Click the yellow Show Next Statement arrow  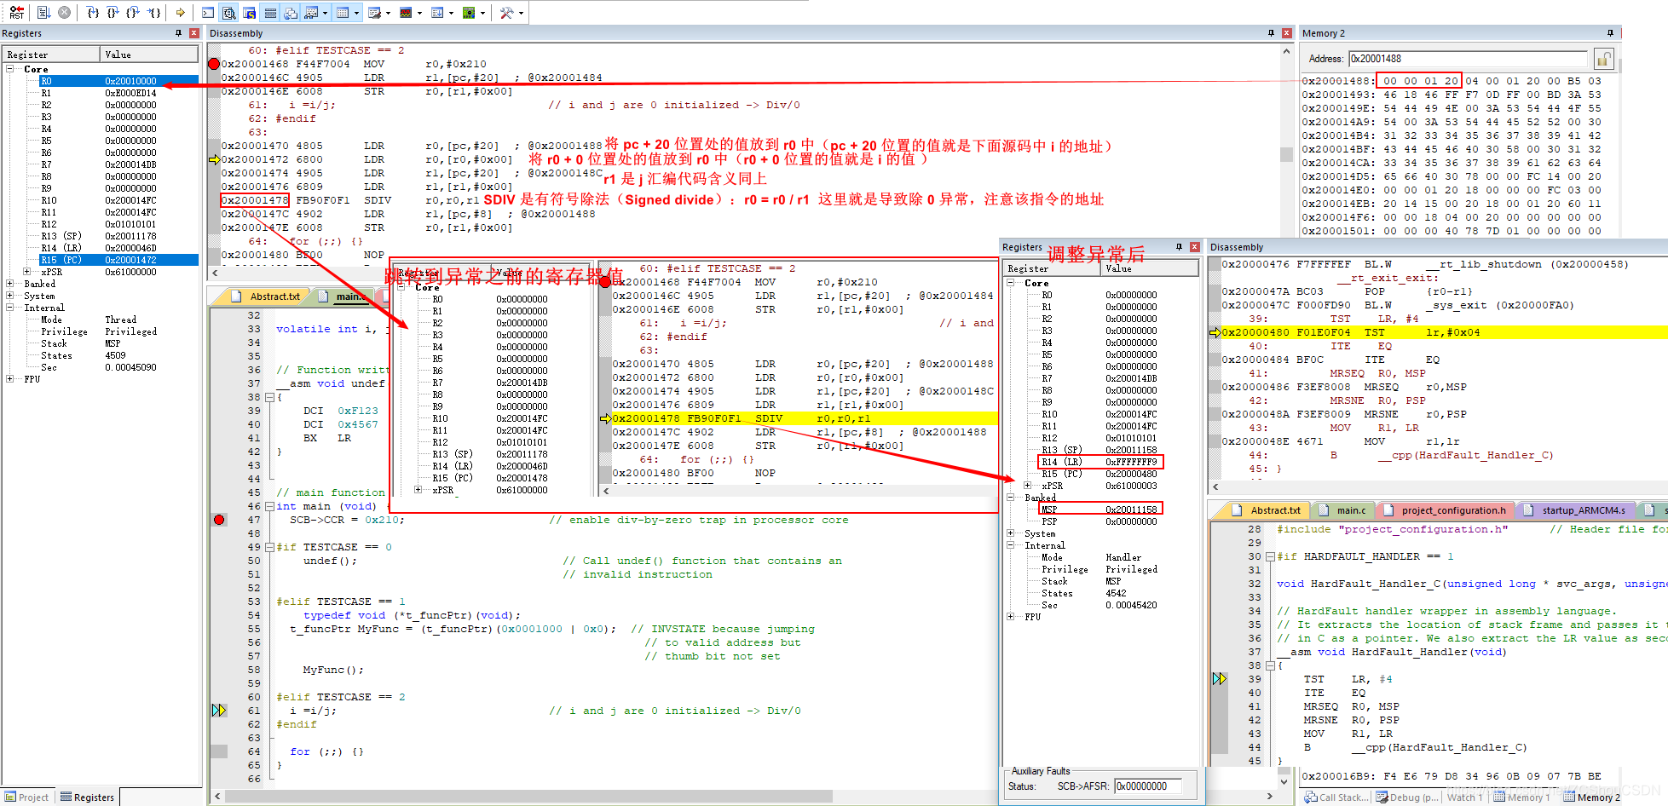point(180,13)
